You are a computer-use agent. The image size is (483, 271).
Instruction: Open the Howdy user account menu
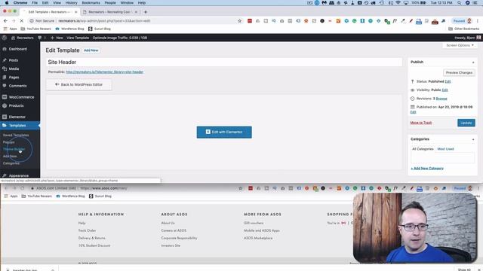click(x=467, y=38)
